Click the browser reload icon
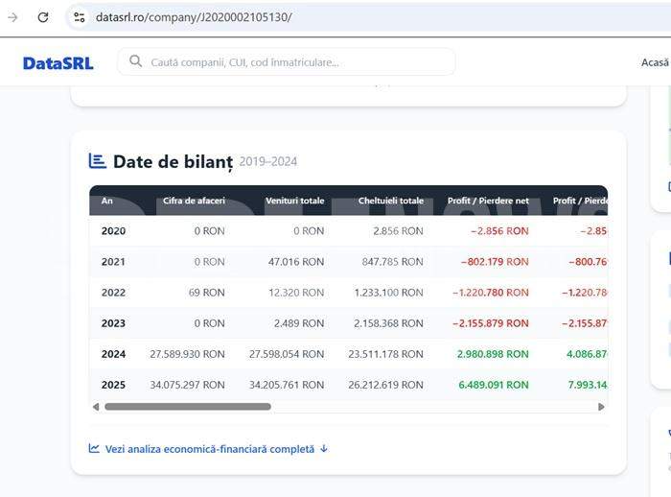The image size is (671, 497). [x=43, y=17]
